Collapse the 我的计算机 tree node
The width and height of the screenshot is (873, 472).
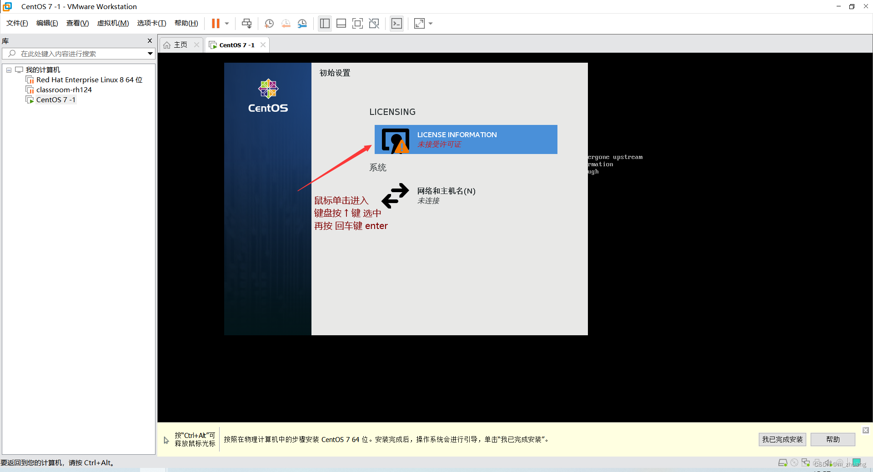[x=9, y=70]
